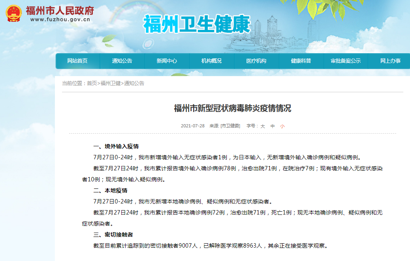Click the heading 三、密切接触者
Viewport: 410px width, 261px height.
(113, 235)
